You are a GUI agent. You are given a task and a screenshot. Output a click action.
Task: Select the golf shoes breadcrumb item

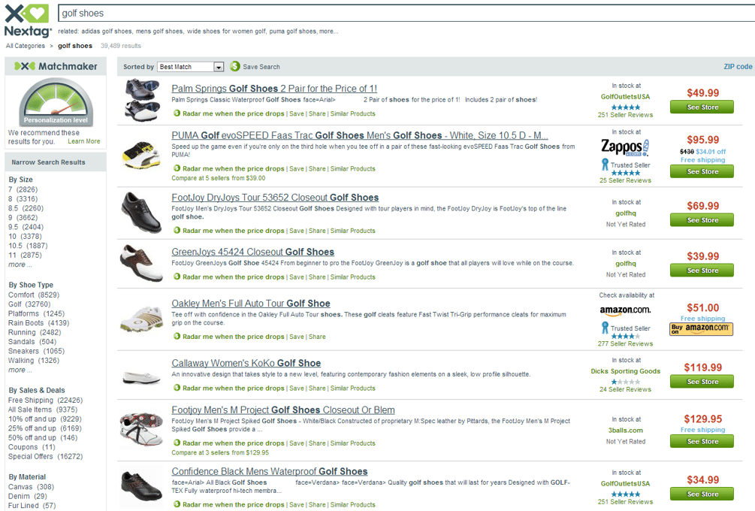(75, 45)
